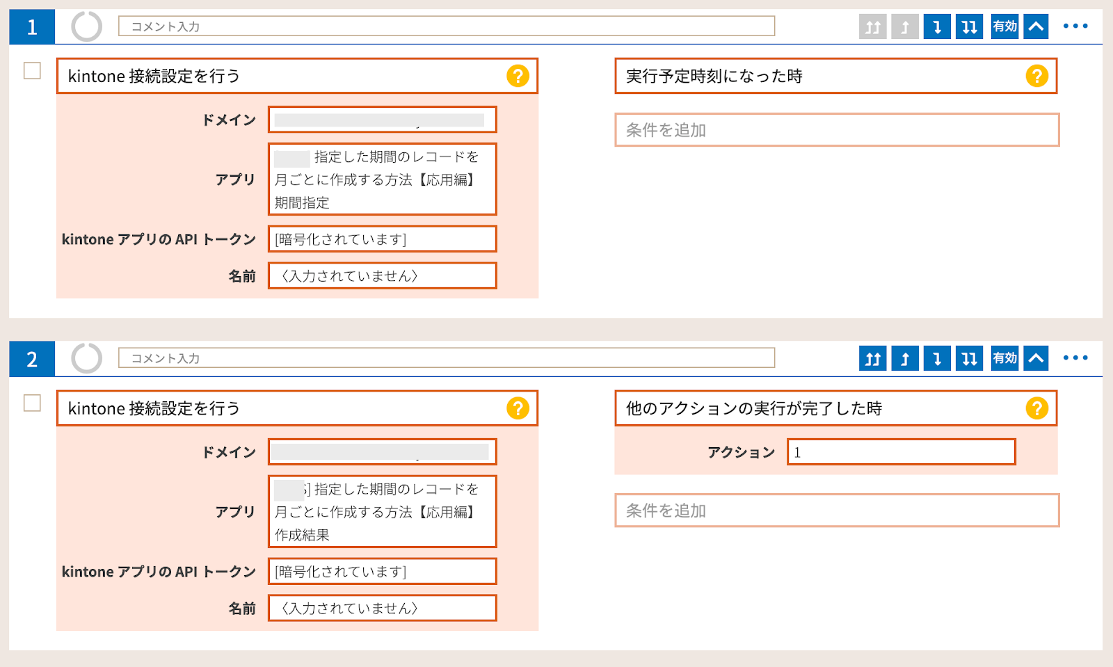1113x667 pixels.
Task: Open the three-dot menu for row 2
Action: tap(1075, 358)
